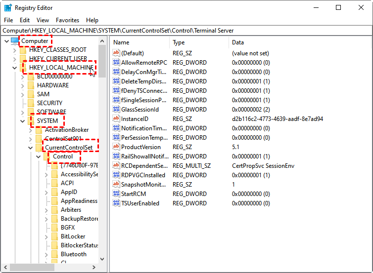The width and height of the screenshot is (373, 273).
Task: Click the tree pane vertical scrollbar down arrow
Action: [x=102, y=259]
